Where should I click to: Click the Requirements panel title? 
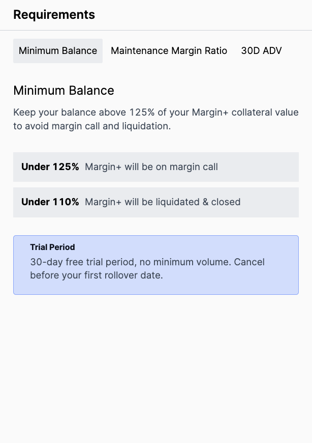click(54, 15)
